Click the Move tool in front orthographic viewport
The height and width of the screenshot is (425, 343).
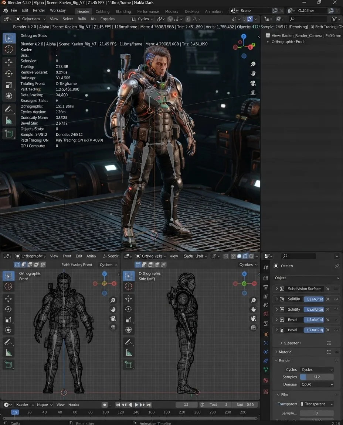pyautogui.click(x=9, y=299)
